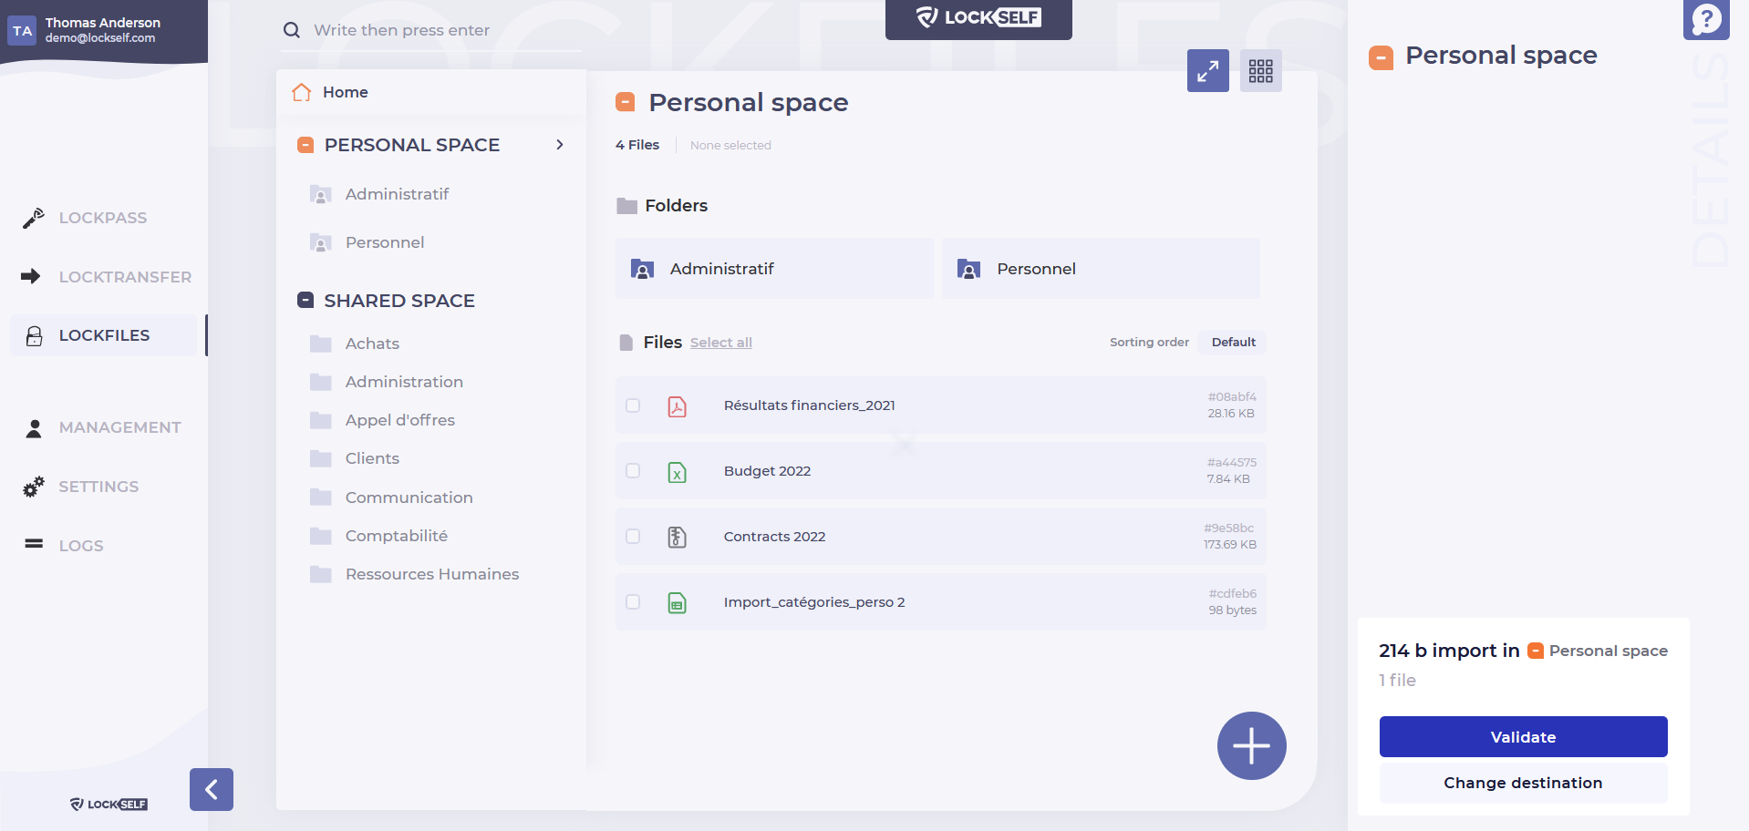Open Clients shared folder

(x=372, y=458)
